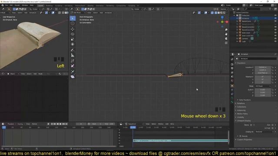Screen dimensions: 278x156
Task: Open the Armature data properties tab
Action: coord(232,98)
